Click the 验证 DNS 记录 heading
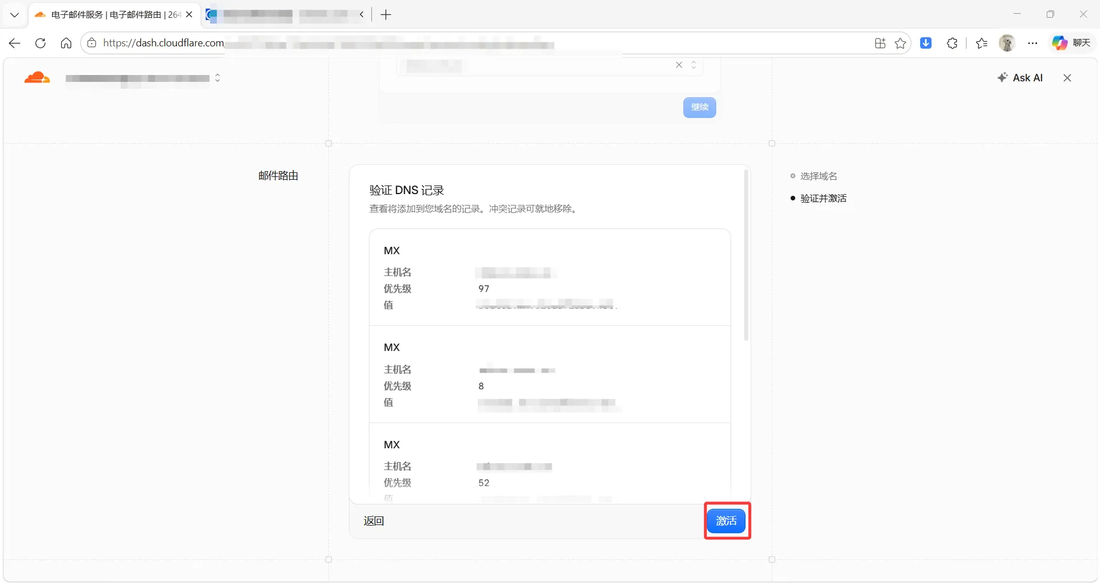The image size is (1100, 584). pyautogui.click(x=407, y=191)
